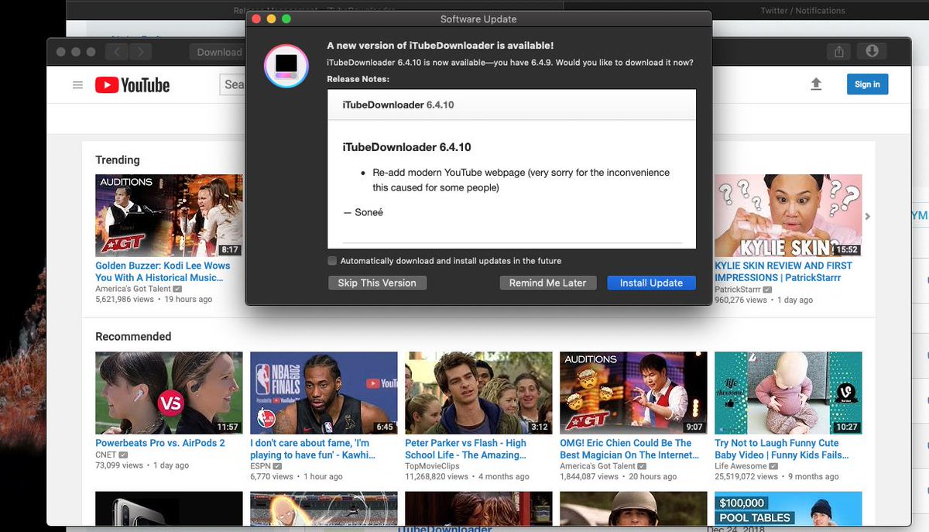Click the Install Update button
Image resolution: width=929 pixels, height=532 pixels.
point(651,283)
